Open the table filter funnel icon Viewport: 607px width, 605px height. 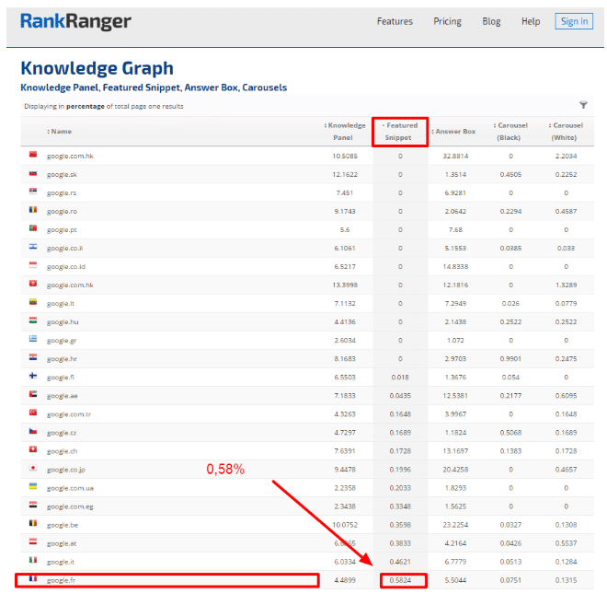point(583,105)
